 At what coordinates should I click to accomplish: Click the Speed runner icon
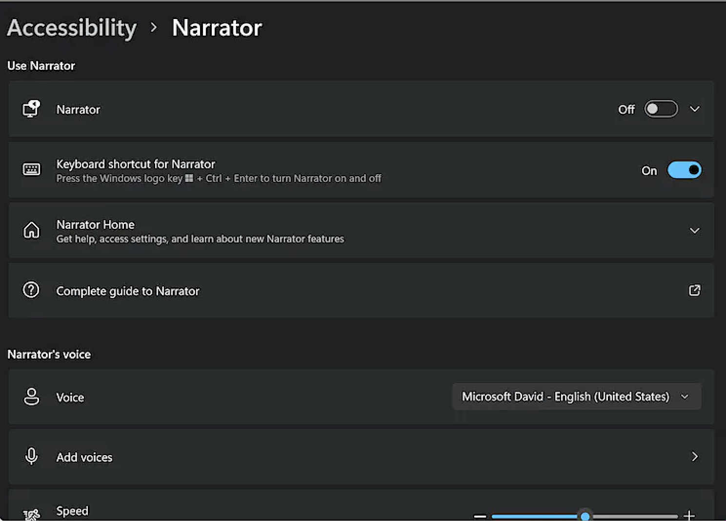click(32, 514)
